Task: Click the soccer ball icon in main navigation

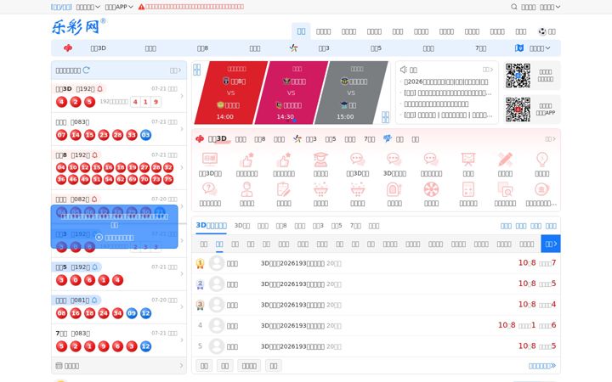Action: [542, 31]
